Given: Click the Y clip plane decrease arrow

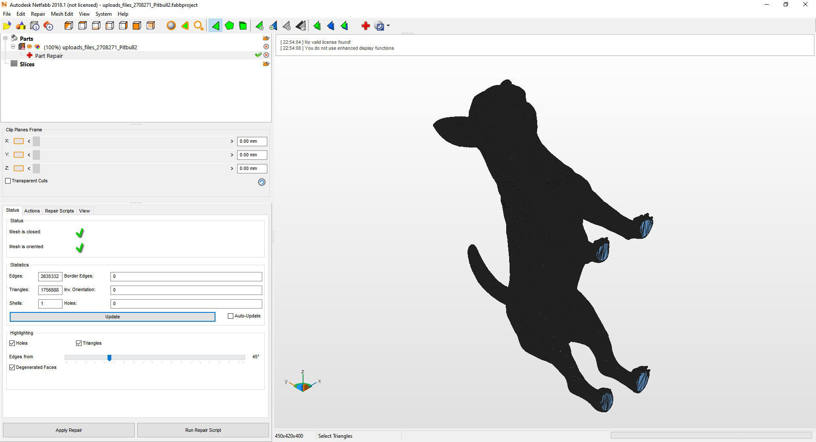Looking at the screenshot, I should pos(29,155).
